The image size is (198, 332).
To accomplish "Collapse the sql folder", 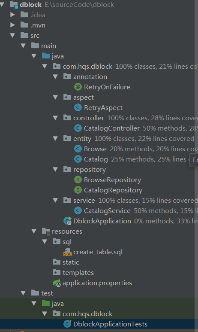I will [x=45, y=241].
